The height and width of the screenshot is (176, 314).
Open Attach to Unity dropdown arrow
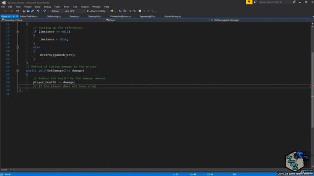[107, 11]
